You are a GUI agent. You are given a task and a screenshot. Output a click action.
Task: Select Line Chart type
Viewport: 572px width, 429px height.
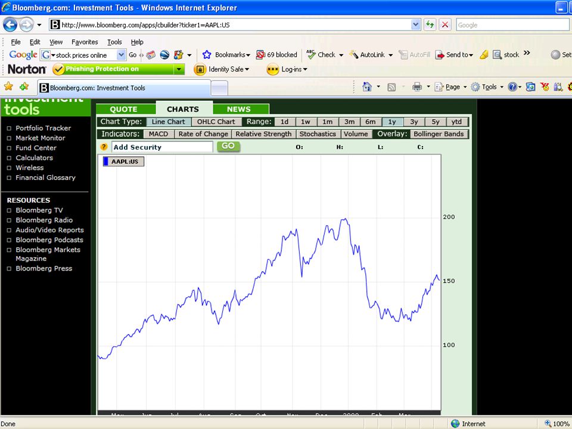168,122
